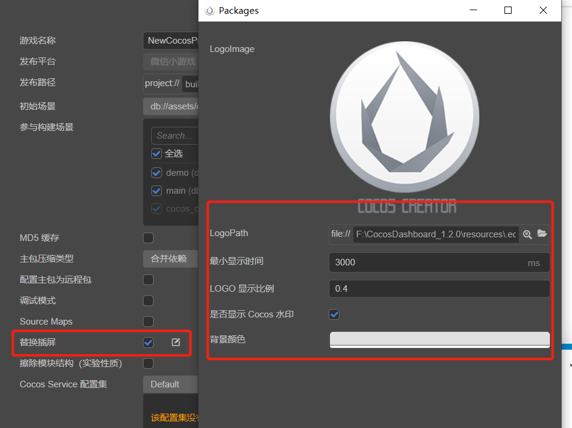Enable the 调试模式 checkbox

tap(148, 301)
